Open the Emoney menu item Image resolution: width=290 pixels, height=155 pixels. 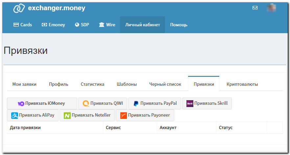53,25
